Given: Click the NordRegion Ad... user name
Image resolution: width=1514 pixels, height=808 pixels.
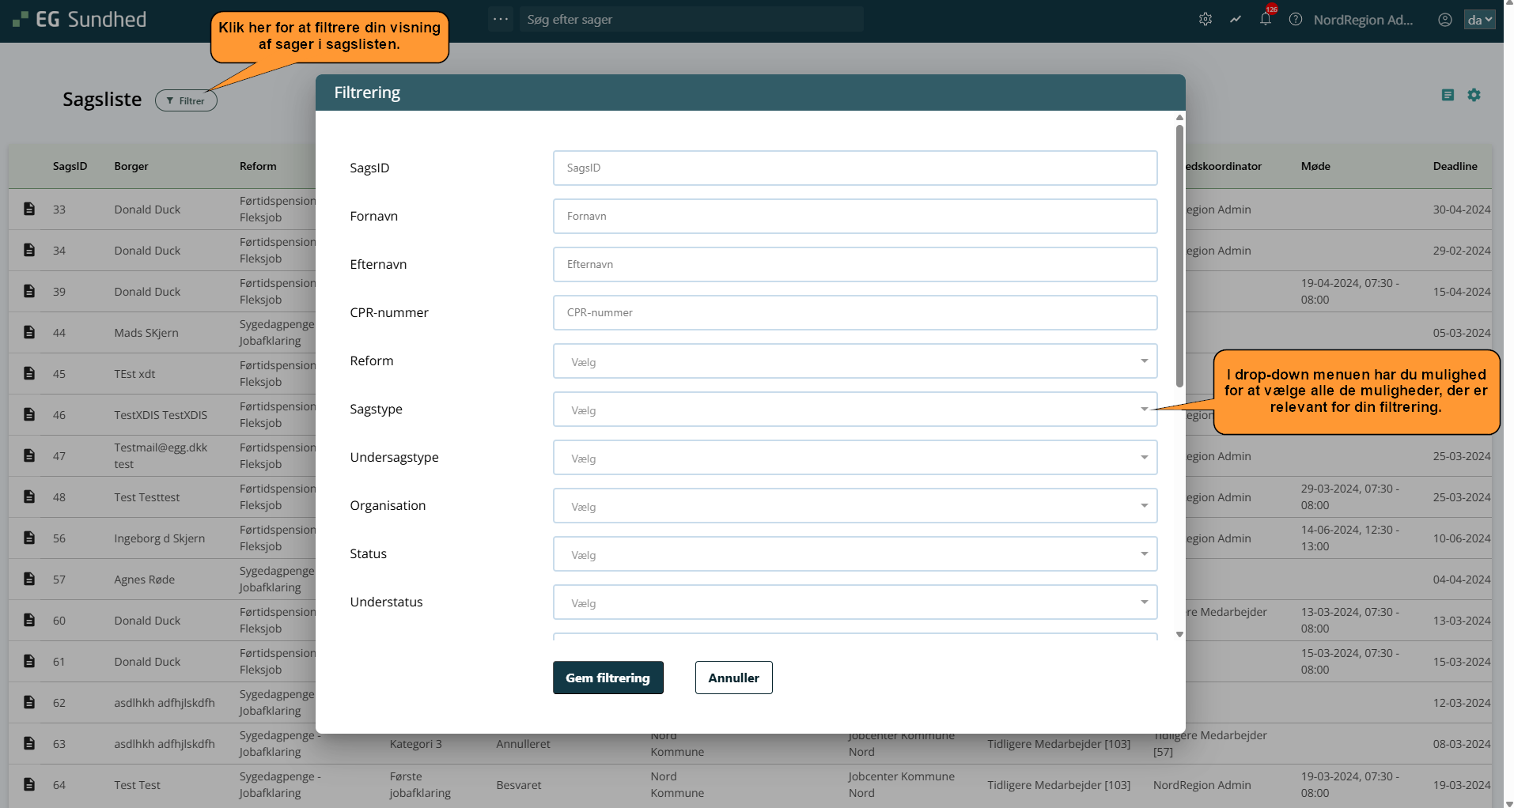Looking at the screenshot, I should pos(1363,20).
